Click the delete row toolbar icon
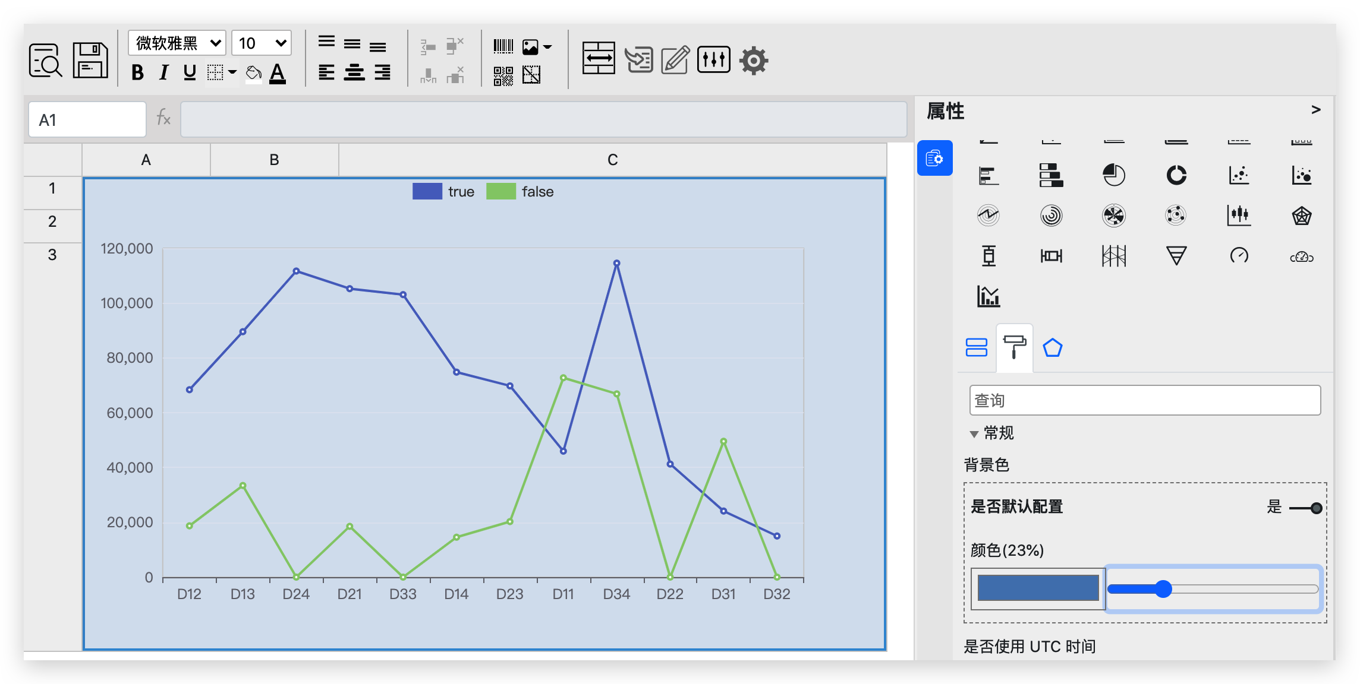 click(x=455, y=46)
